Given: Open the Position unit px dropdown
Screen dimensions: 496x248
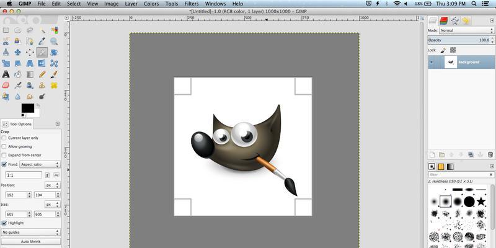Looking at the screenshot, I should 53,185.
